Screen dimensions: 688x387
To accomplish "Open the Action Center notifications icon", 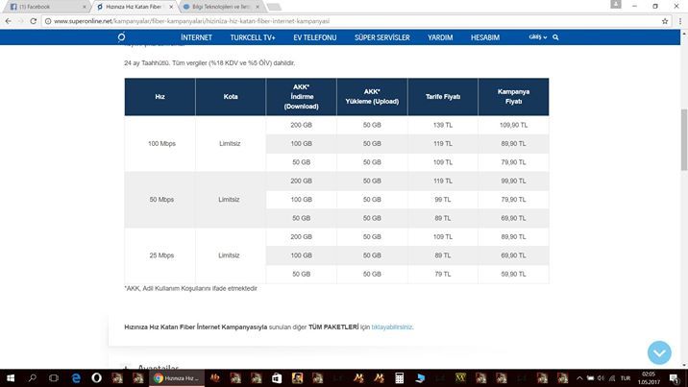I will [675, 377].
